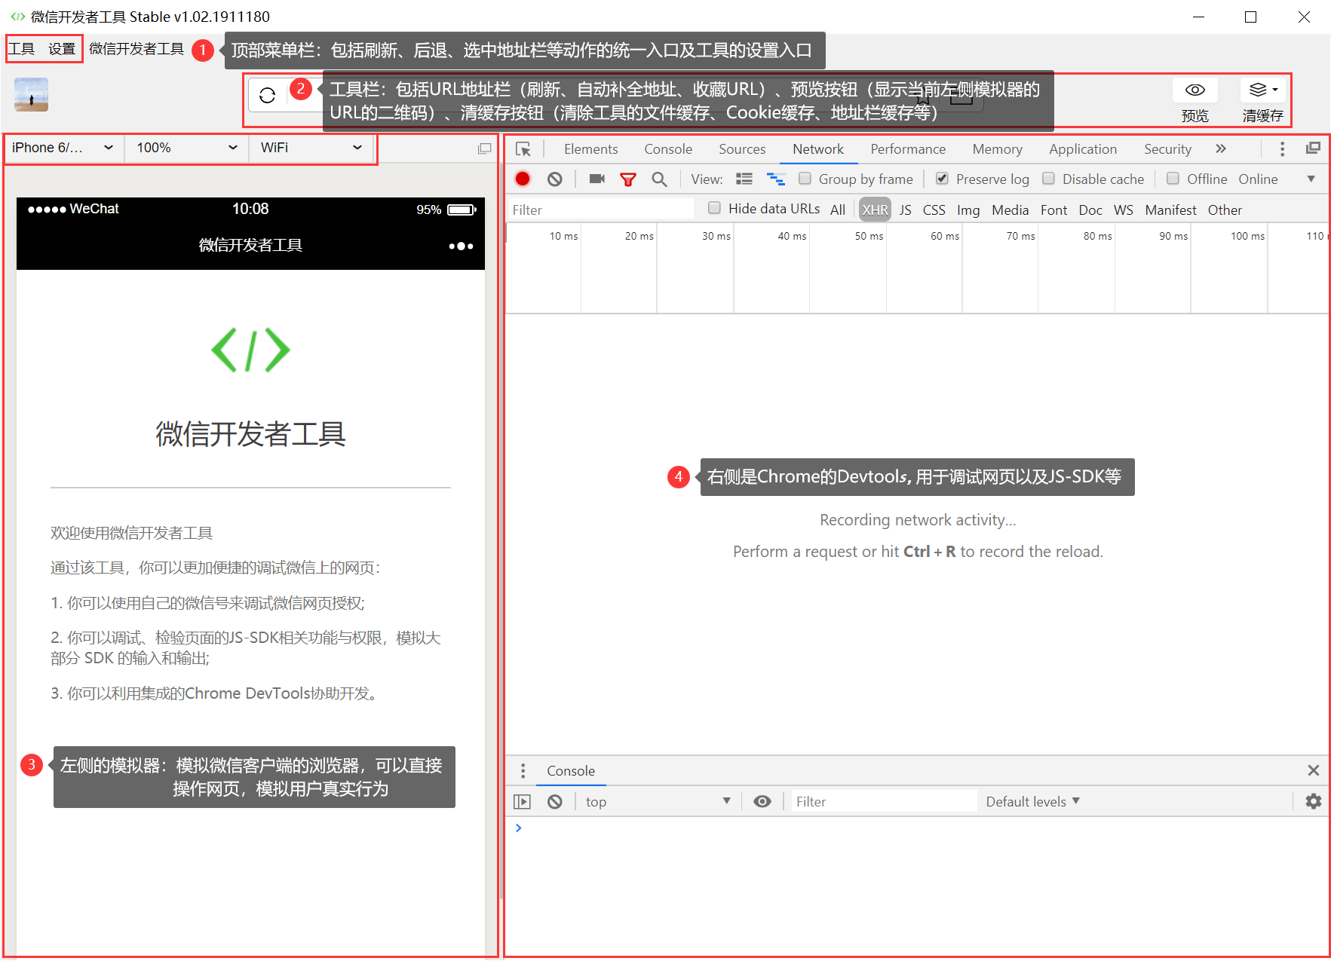The height and width of the screenshot is (961, 1331).
Task: Filter requests by All types
Action: coord(838,210)
